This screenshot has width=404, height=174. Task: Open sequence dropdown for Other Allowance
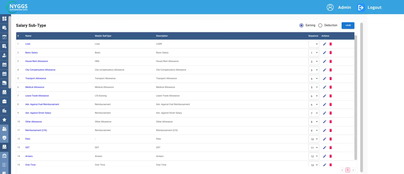(314, 122)
